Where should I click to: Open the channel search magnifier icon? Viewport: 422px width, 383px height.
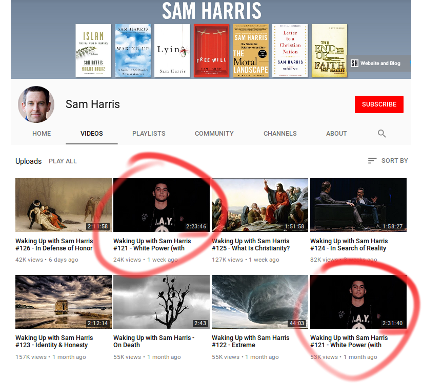[x=381, y=134]
